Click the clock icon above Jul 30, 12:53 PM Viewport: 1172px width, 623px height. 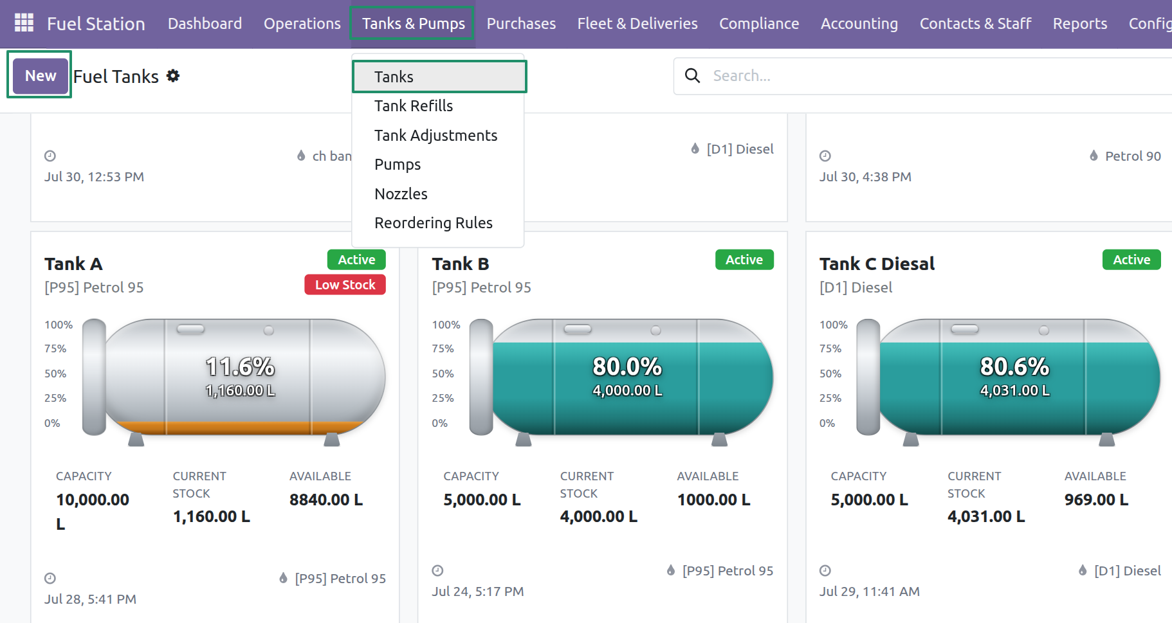pos(50,156)
